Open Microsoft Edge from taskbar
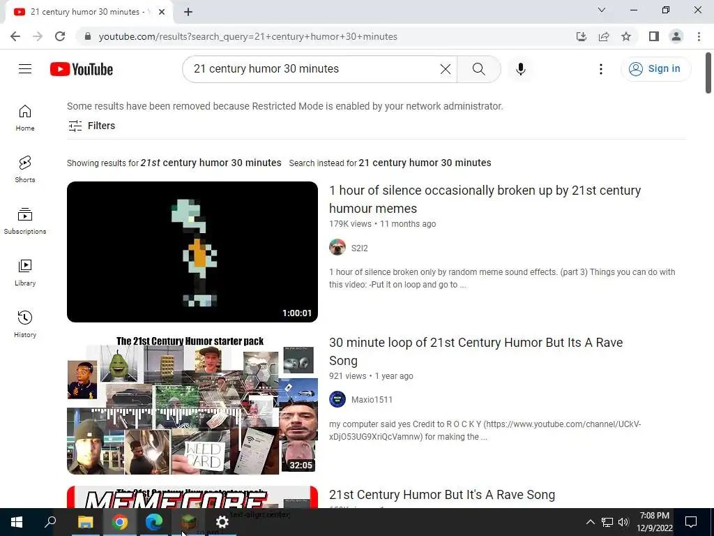Screen dimensions: 714x536 coord(154,522)
